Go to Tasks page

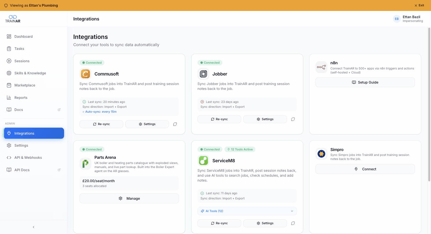click(34, 49)
